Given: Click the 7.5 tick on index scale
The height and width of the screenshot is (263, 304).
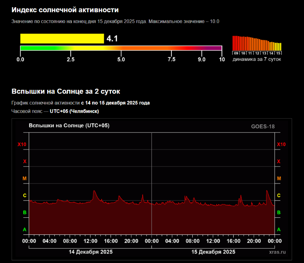Looking at the screenshot, I should pos(171,59).
